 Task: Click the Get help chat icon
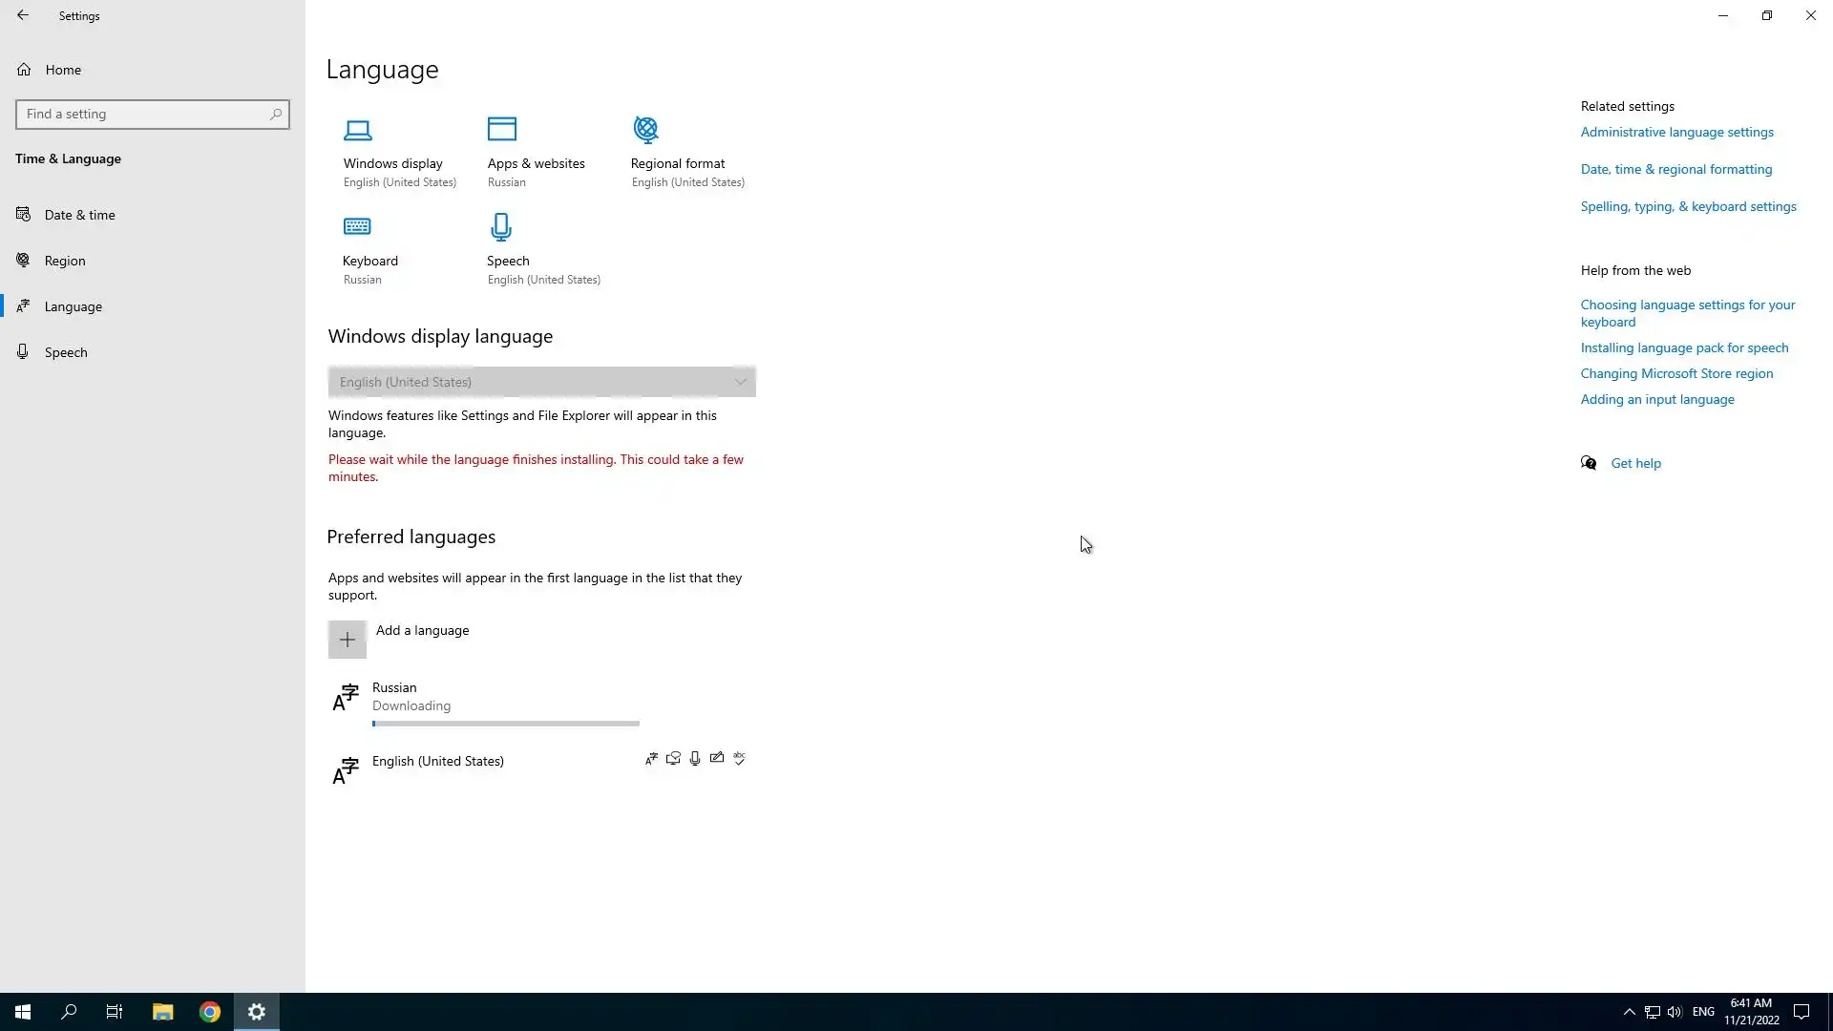(1589, 463)
